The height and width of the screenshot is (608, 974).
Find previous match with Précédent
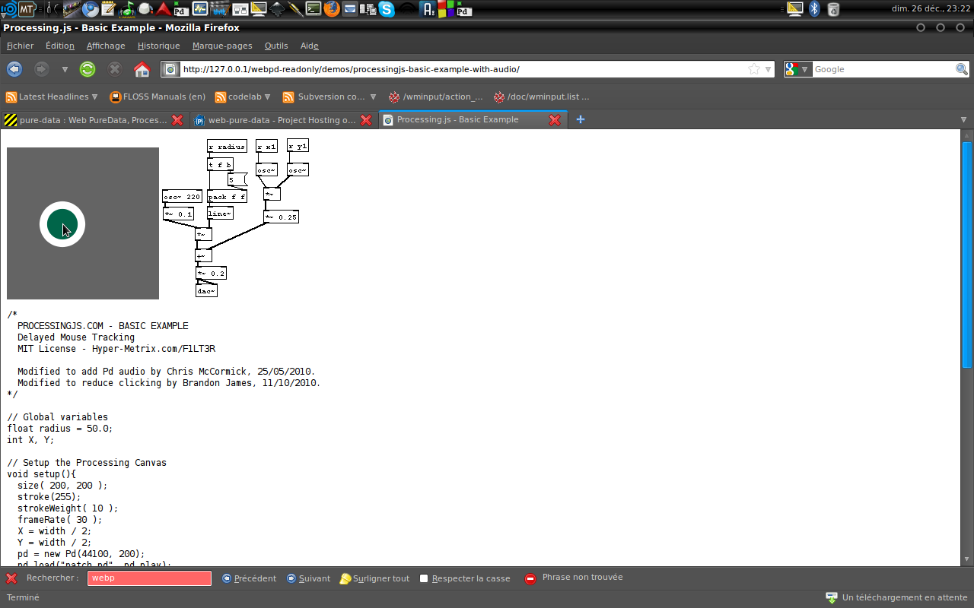click(x=249, y=578)
